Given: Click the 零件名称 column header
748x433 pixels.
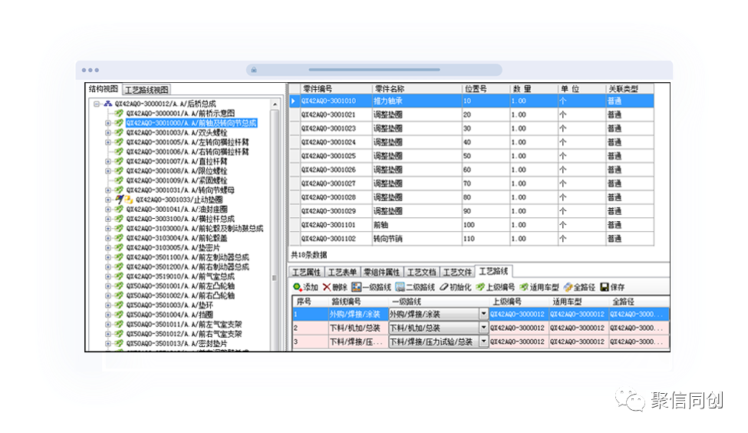Looking at the screenshot, I should pos(417,89).
